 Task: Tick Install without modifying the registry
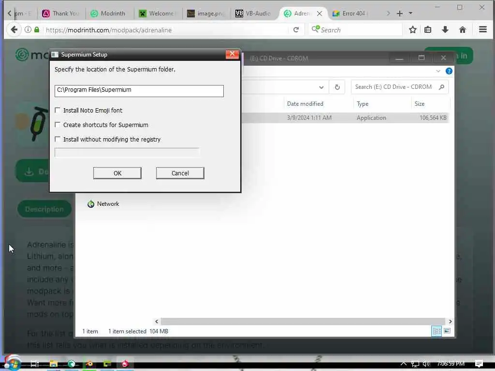58,139
